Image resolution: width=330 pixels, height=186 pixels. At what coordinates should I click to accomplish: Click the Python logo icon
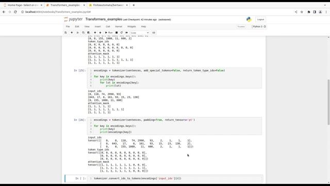point(249,20)
